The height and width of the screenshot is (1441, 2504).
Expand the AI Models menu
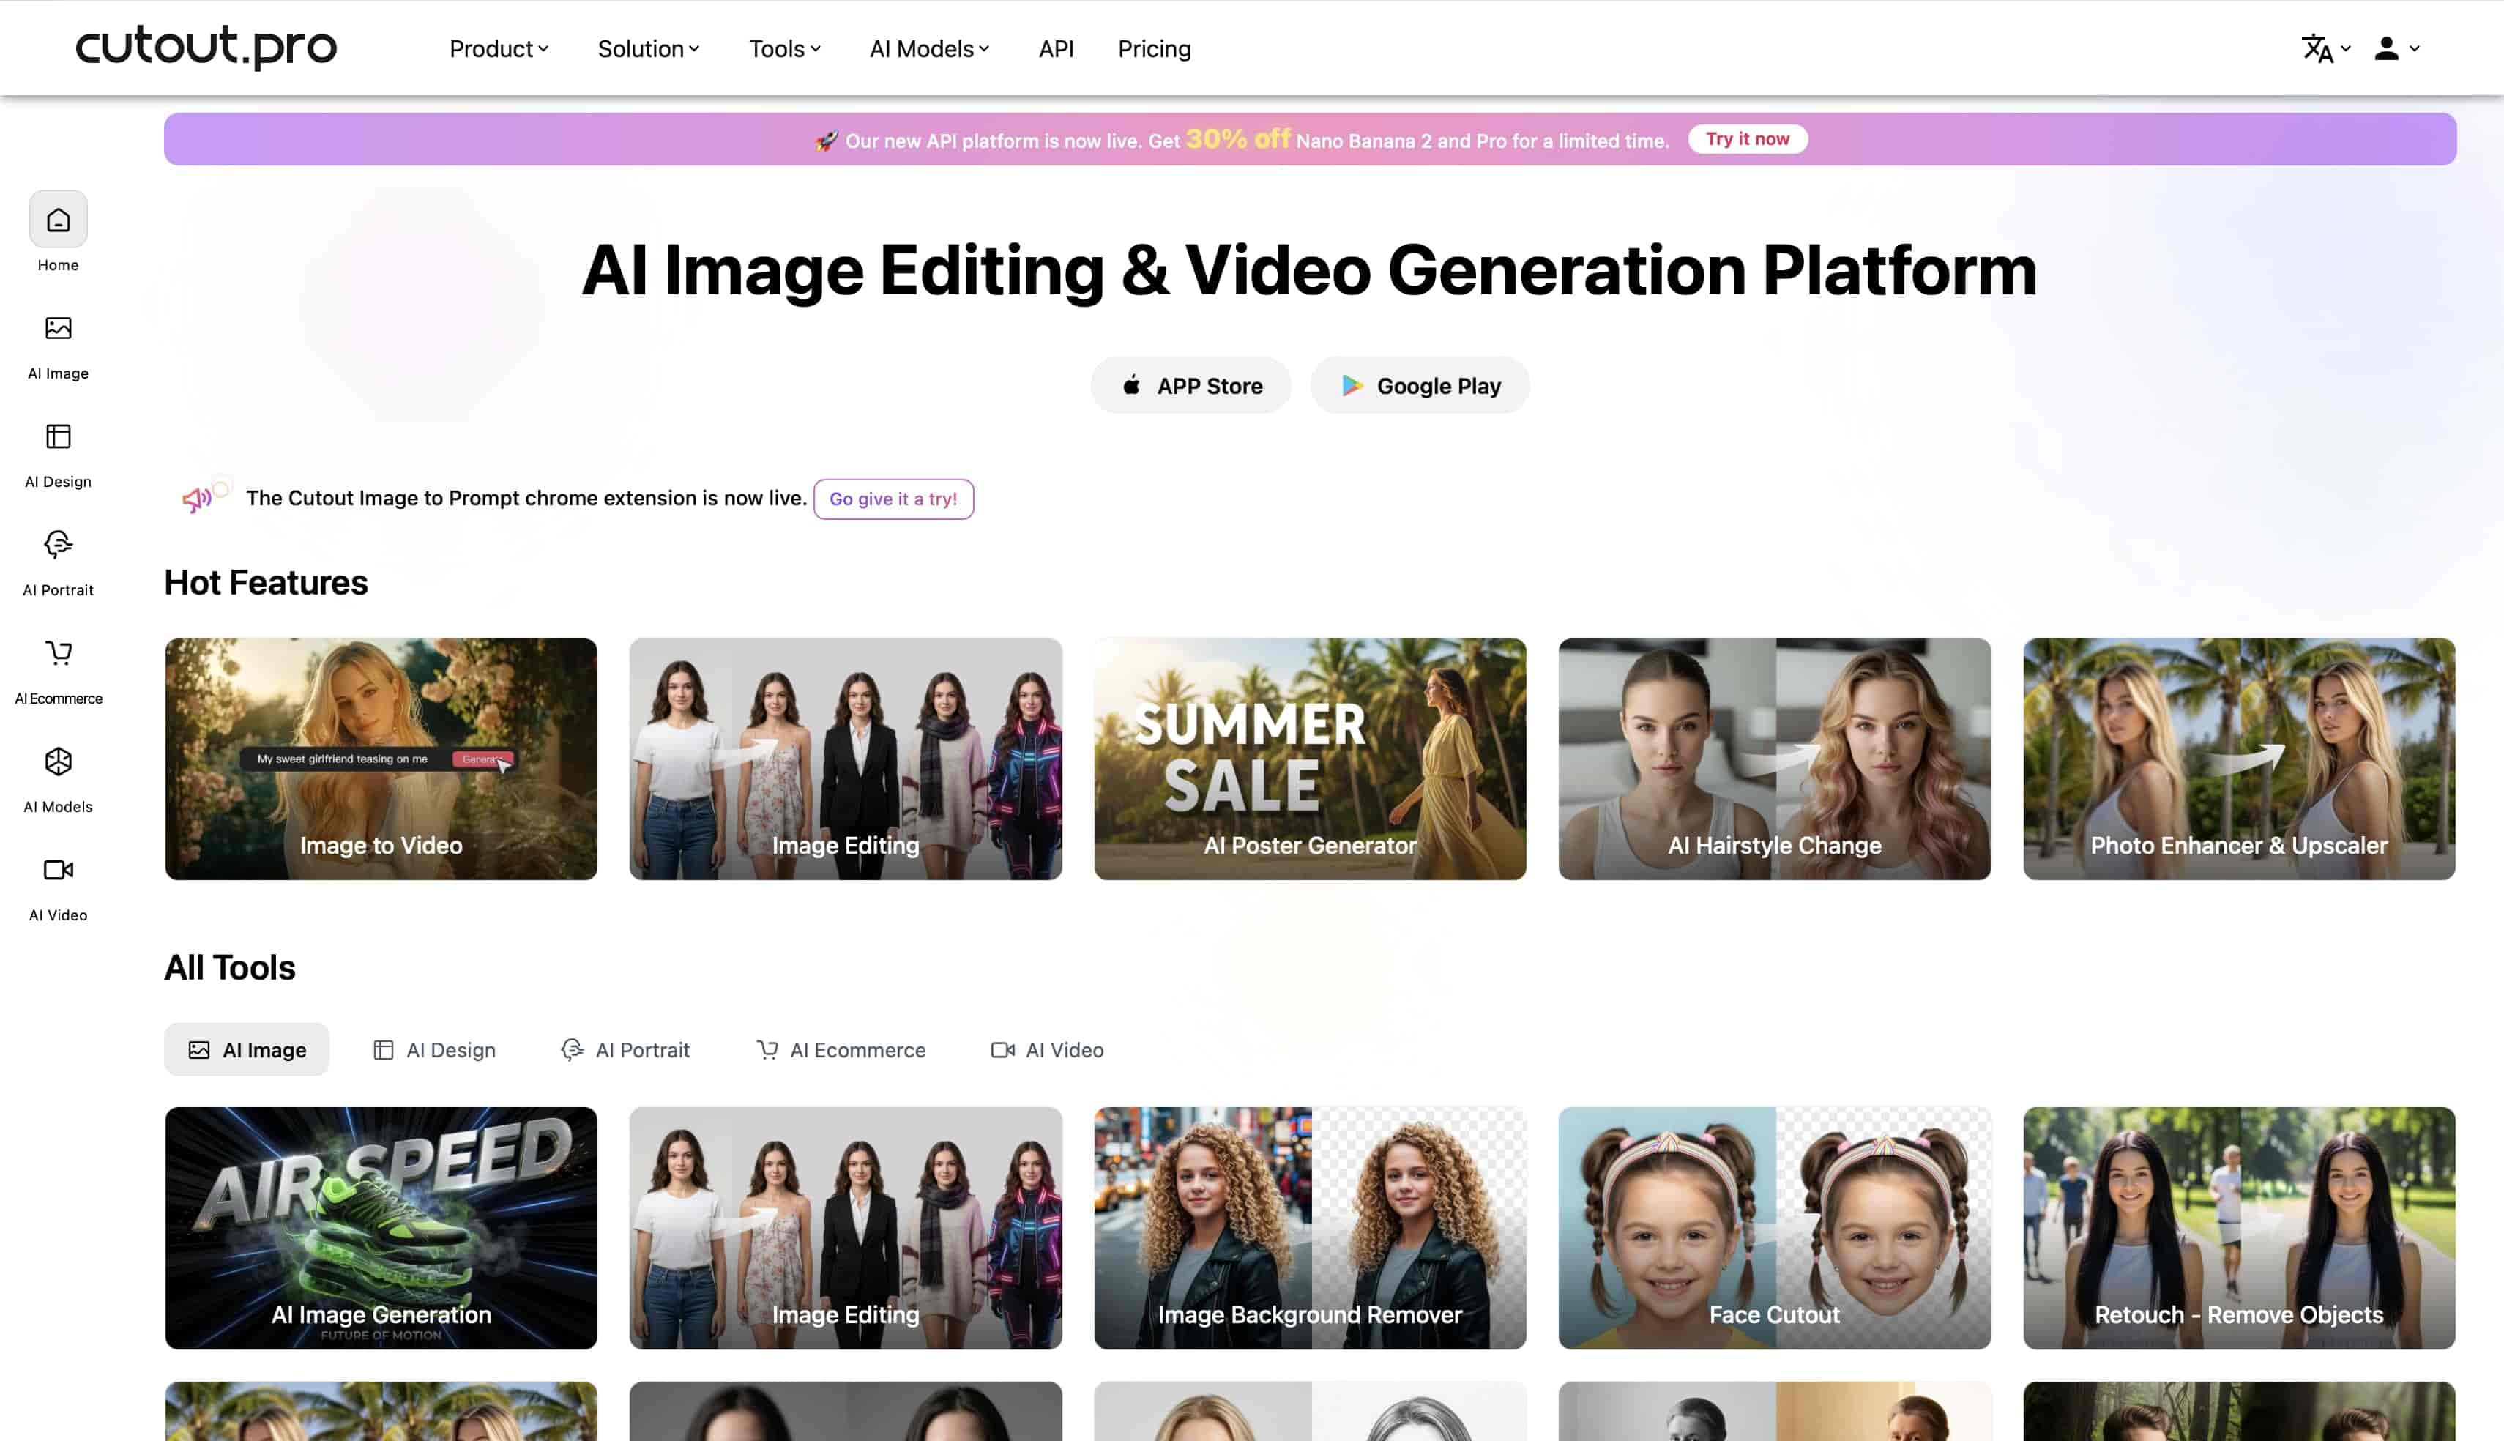[929, 48]
